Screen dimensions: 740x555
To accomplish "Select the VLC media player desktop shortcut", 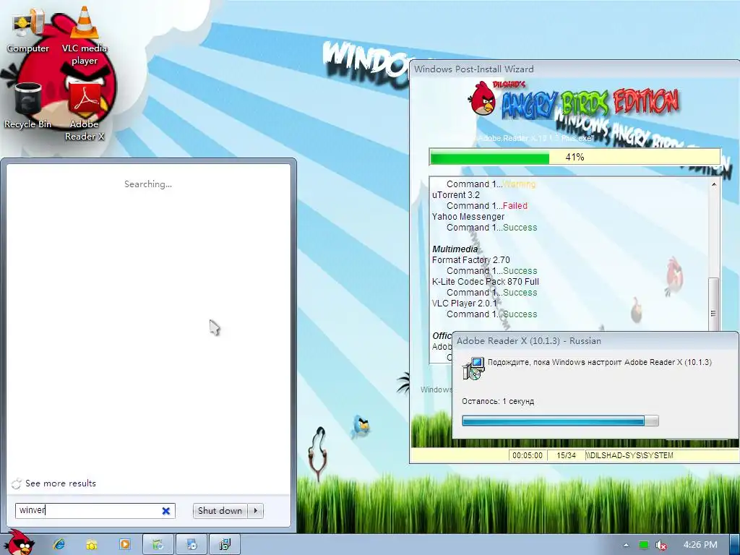I will pyautogui.click(x=85, y=36).
